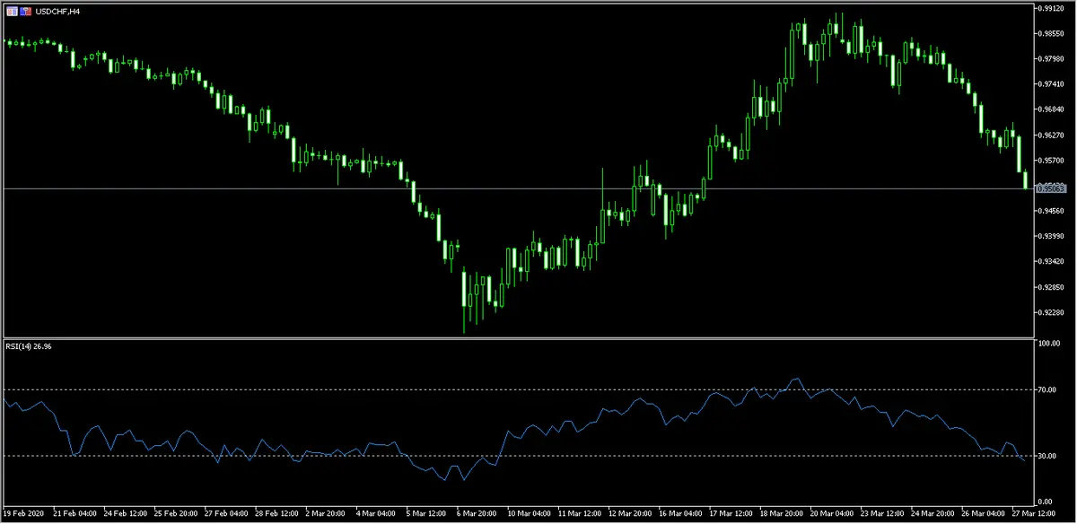Select the RSI(14) 26.96 indicator label
This screenshot has width=1077, height=524.
click(31, 347)
